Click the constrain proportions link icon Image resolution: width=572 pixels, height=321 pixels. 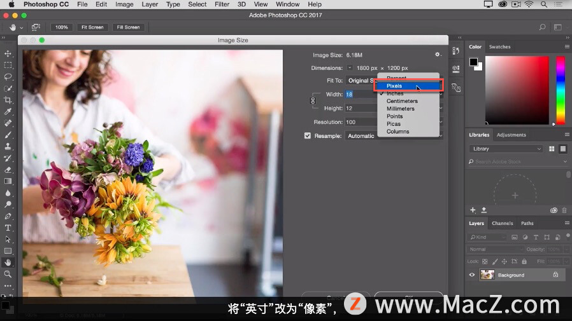click(x=313, y=101)
